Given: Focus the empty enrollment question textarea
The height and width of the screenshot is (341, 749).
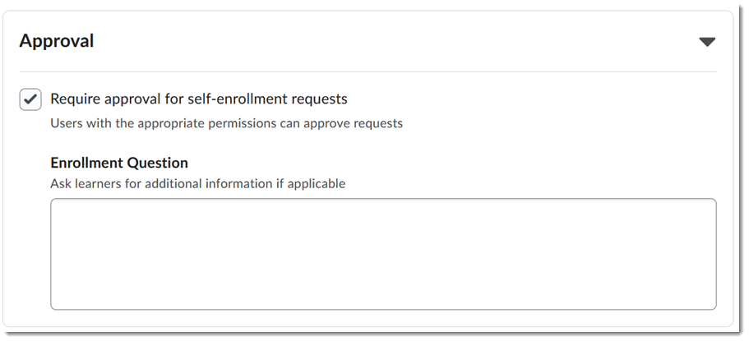Looking at the screenshot, I should pos(383,253).
